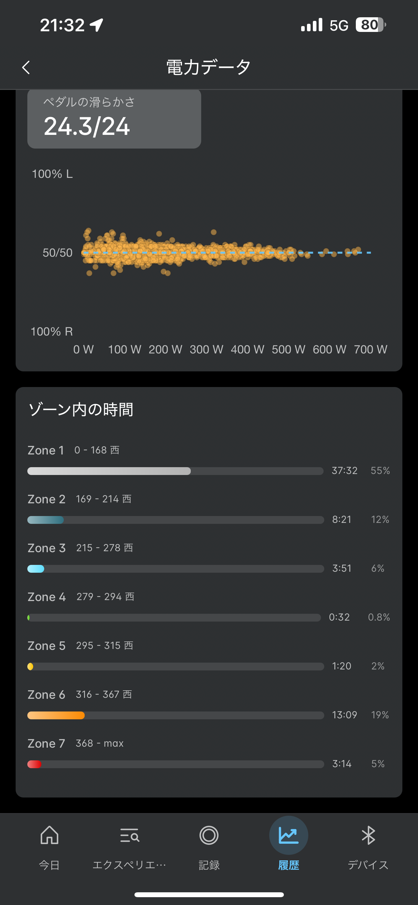Viewport: 418px width, 905px height.
Task: Tap the Zone 1 grey progress bar
Action: (109, 471)
